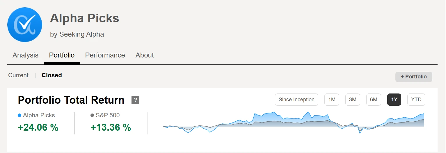Select the Since Inception time range

point(296,100)
